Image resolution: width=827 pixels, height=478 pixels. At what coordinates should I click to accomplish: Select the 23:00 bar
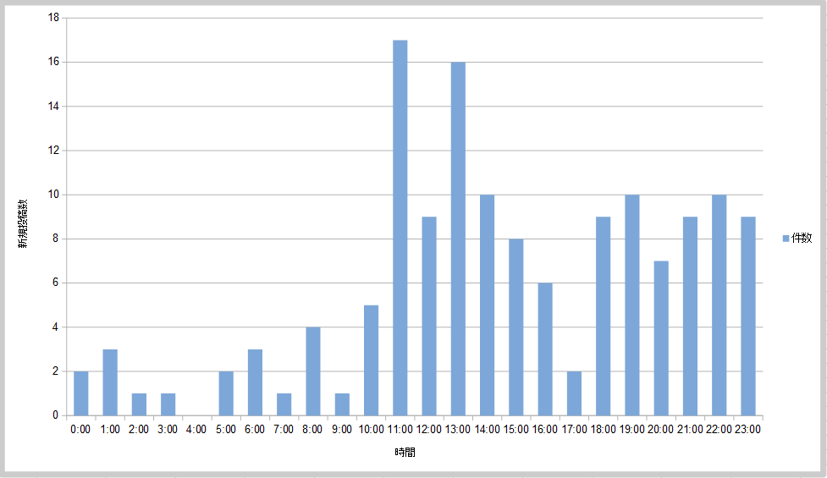click(748, 316)
